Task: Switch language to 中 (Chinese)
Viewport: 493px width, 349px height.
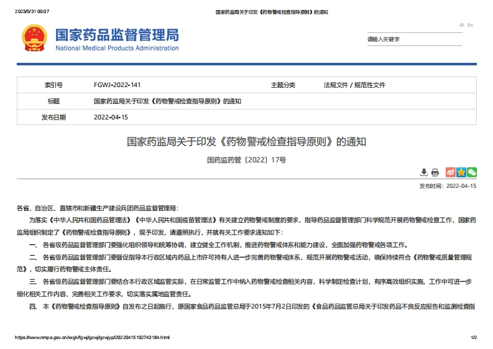Action: pos(461,25)
